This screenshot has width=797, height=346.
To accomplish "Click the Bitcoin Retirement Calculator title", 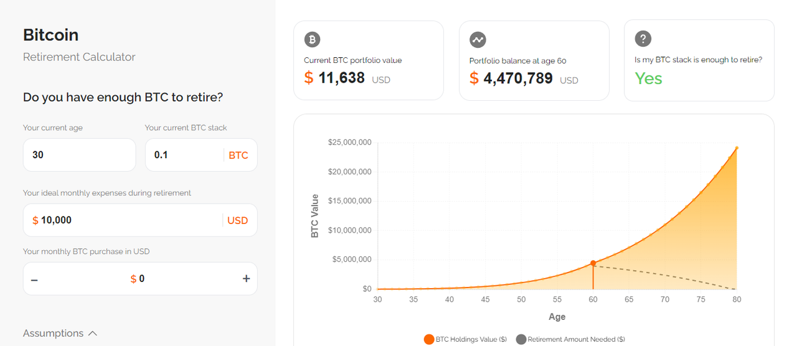I will coord(79,45).
